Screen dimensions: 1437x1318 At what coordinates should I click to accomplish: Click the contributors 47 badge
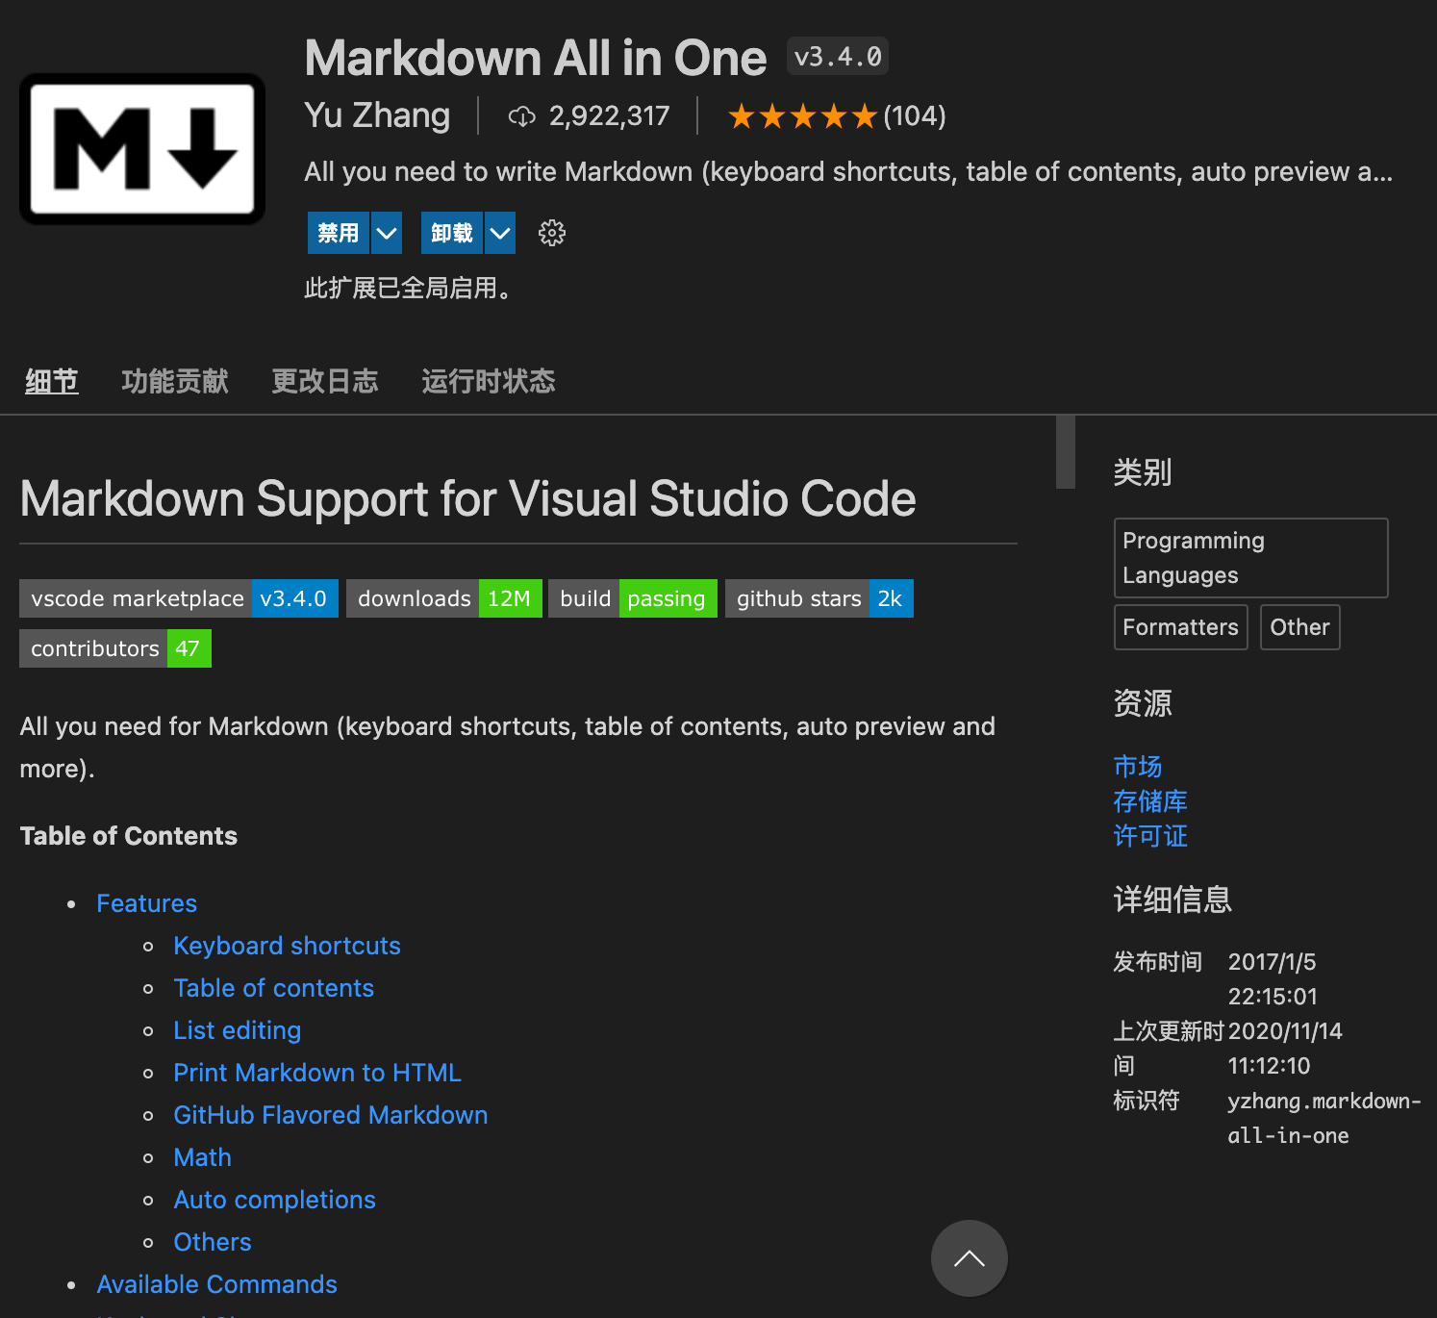click(114, 647)
